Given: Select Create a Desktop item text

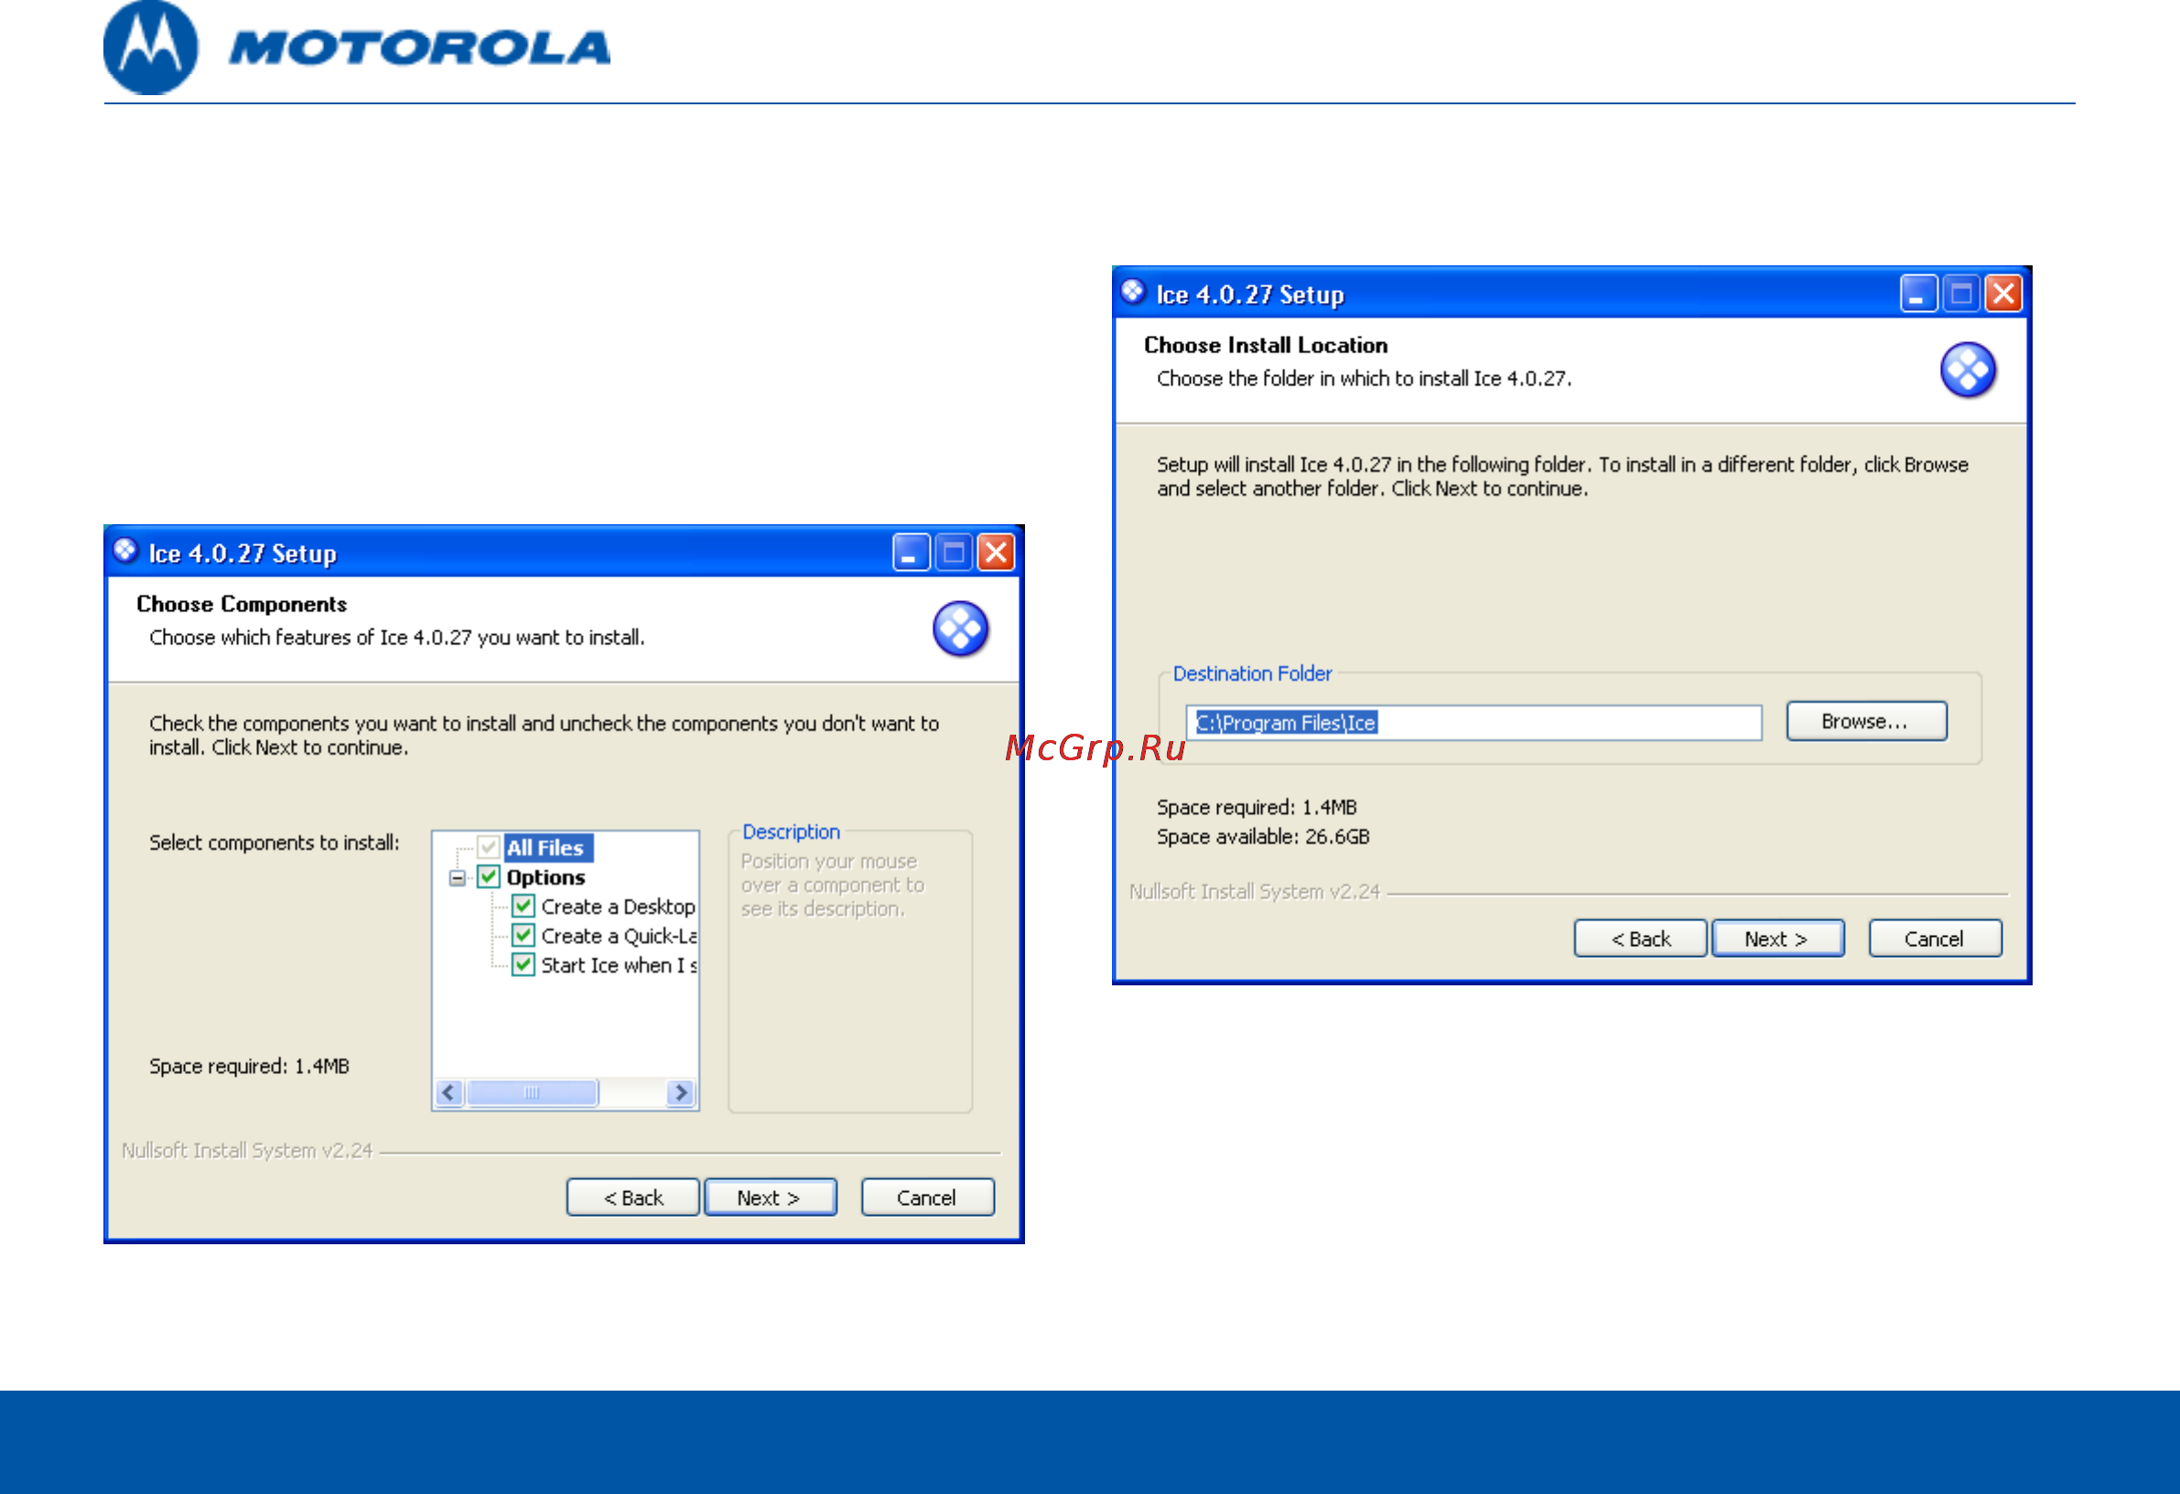Looking at the screenshot, I should coord(618,907).
